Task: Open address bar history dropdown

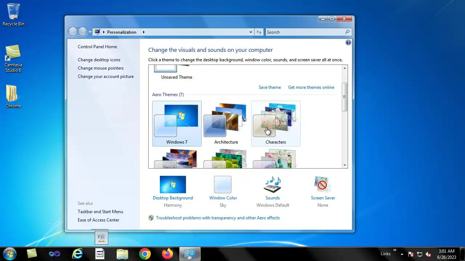Action: pos(251,32)
